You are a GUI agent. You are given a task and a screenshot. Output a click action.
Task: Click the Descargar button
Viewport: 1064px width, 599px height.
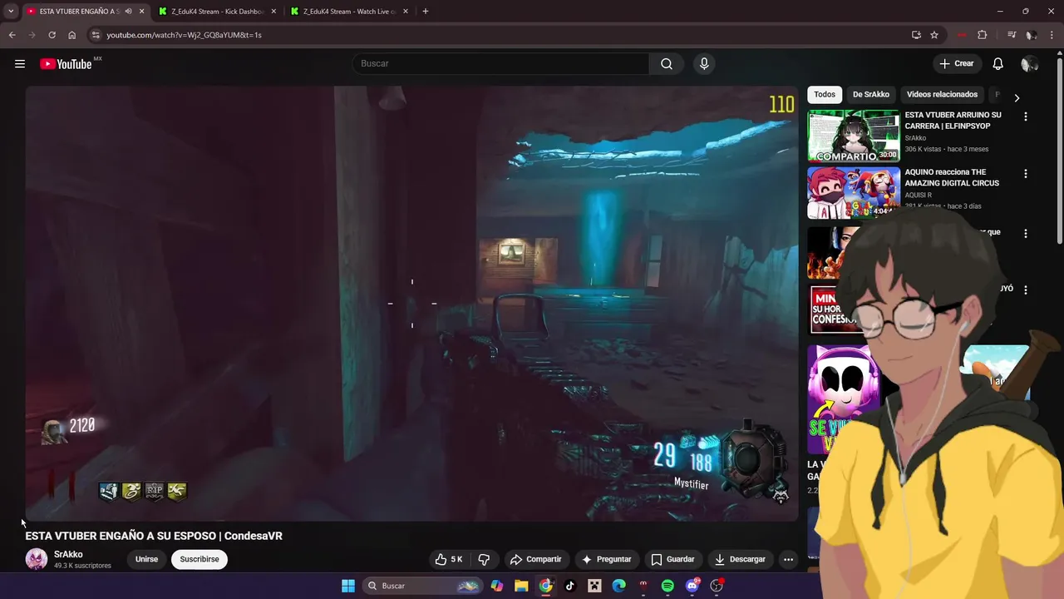pyautogui.click(x=740, y=559)
